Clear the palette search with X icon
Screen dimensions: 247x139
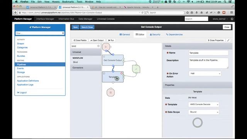[98, 46]
